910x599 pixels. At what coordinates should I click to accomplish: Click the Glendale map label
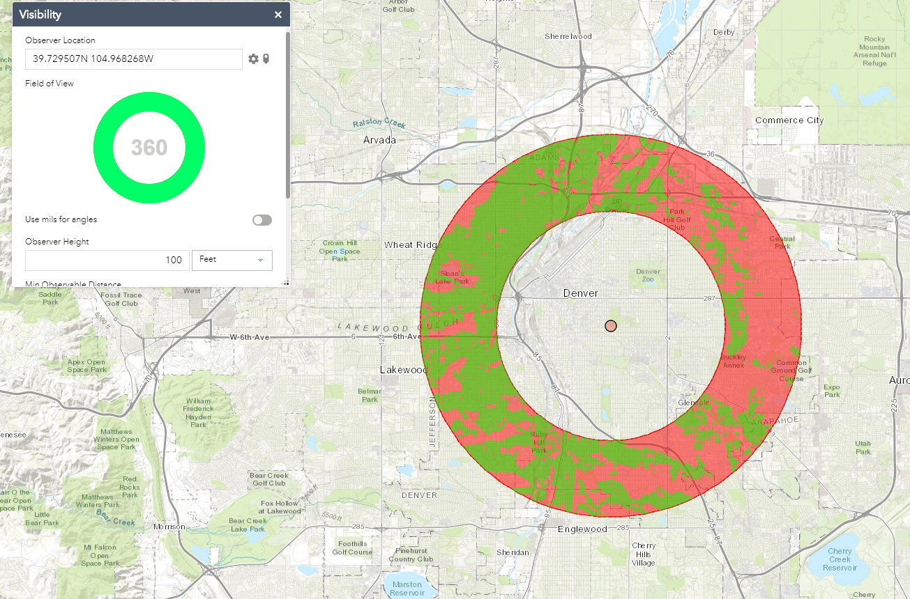pos(694,403)
